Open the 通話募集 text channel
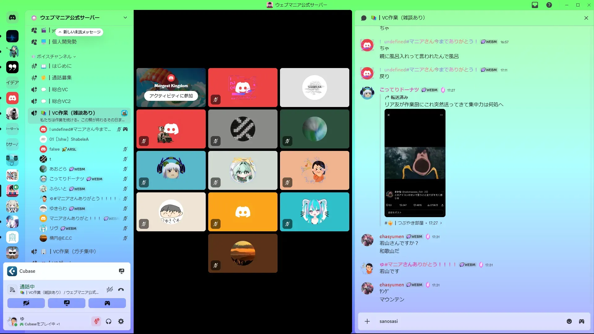Image resolution: width=594 pixels, height=334 pixels. pyautogui.click(x=62, y=78)
